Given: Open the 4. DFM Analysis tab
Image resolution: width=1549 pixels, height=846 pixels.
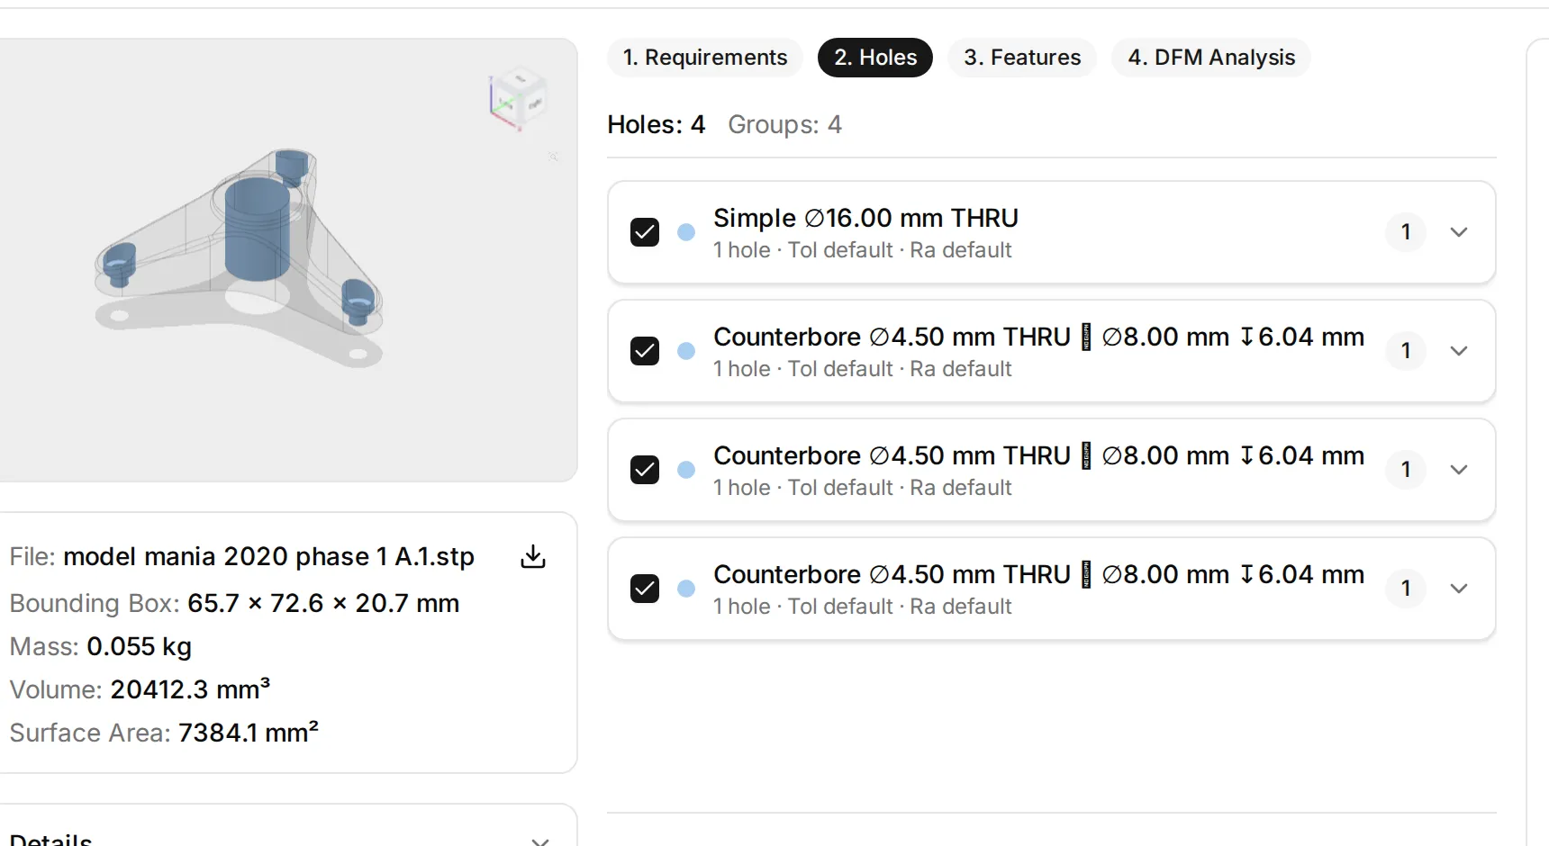Looking at the screenshot, I should pyautogui.click(x=1211, y=58).
